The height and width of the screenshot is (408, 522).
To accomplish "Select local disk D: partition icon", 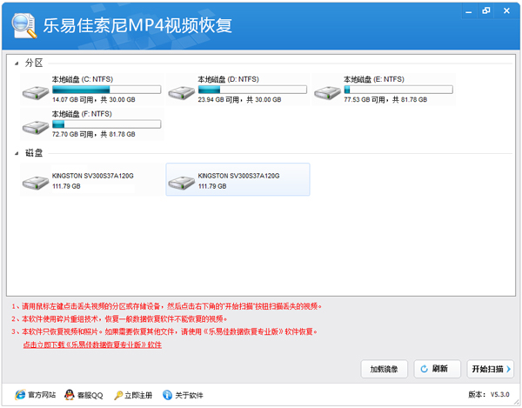I will coord(182,92).
